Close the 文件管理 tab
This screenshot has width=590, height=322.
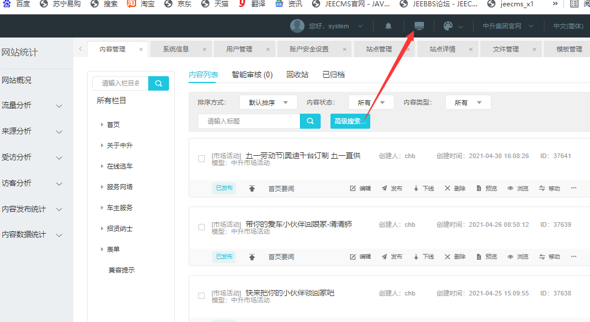click(534, 49)
